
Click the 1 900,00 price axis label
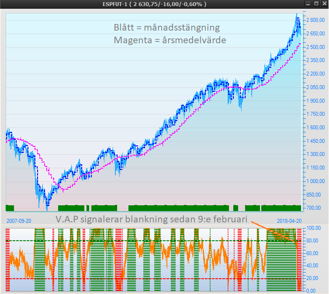click(x=315, y=101)
